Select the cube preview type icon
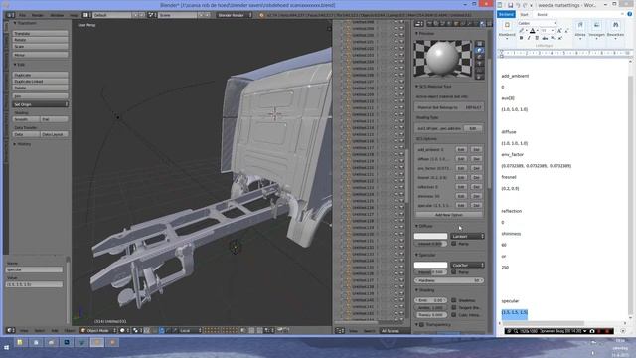 (479, 58)
